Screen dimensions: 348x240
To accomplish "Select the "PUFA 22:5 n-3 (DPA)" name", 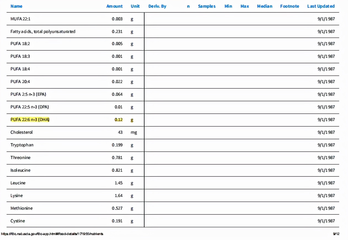I will tap(30, 107).
